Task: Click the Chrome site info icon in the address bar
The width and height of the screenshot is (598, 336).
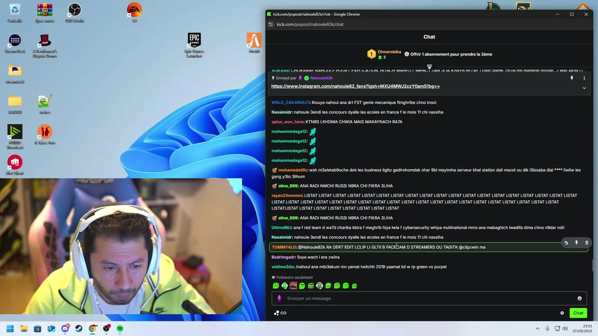Action: coord(271,24)
